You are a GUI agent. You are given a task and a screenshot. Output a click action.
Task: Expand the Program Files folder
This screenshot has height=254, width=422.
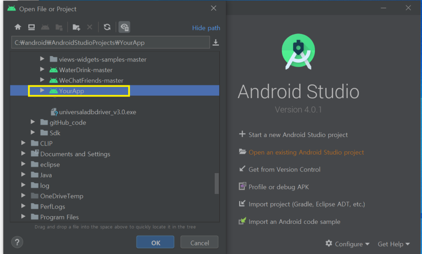click(x=24, y=217)
